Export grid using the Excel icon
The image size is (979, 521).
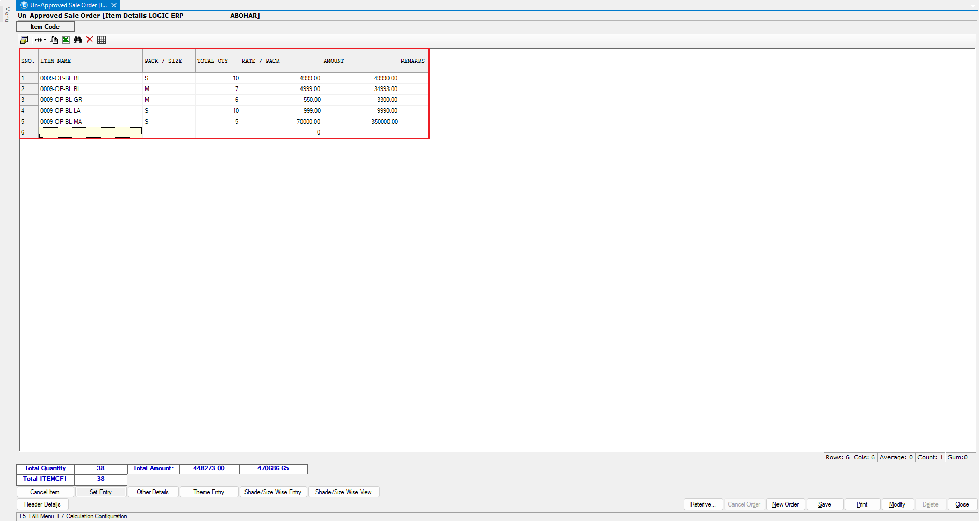(x=66, y=40)
